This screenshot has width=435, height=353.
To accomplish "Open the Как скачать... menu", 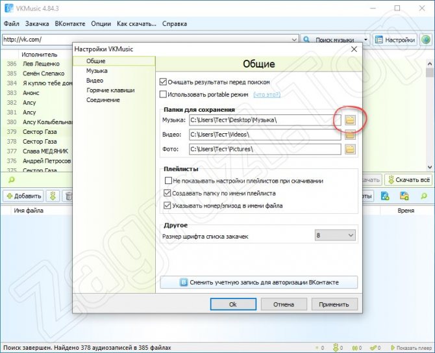I will [136, 24].
